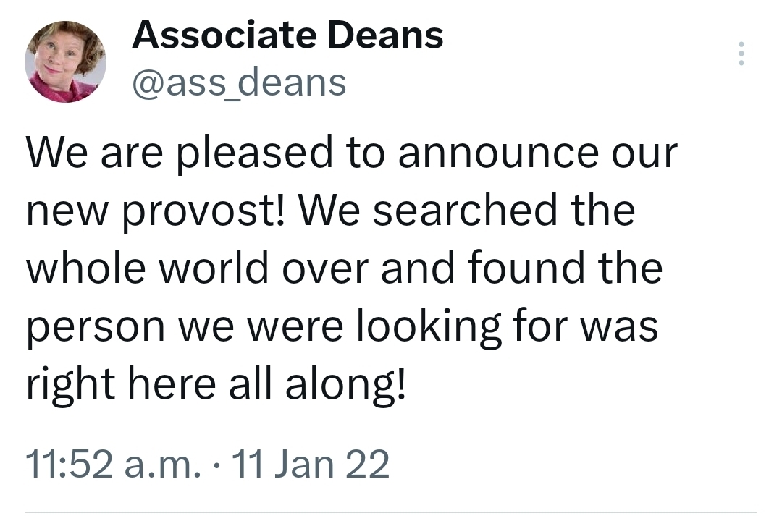Click the divider line below the timestamp
Viewport: 782px width, 521px height.
[x=391, y=512]
